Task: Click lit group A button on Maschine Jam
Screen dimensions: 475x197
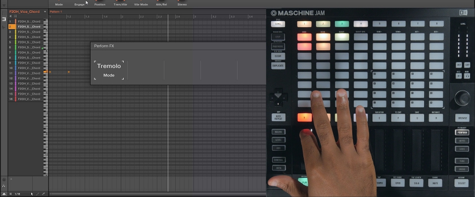Action: (304, 118)
